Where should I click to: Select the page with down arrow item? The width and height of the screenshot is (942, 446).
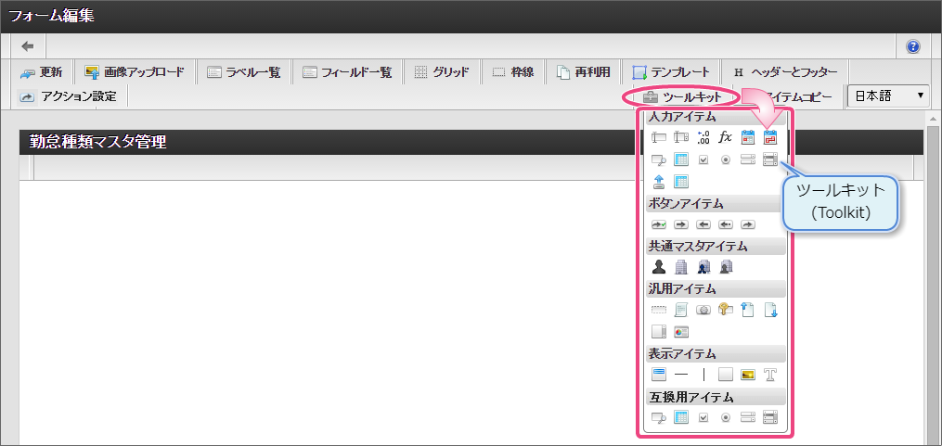coord(770,310)
